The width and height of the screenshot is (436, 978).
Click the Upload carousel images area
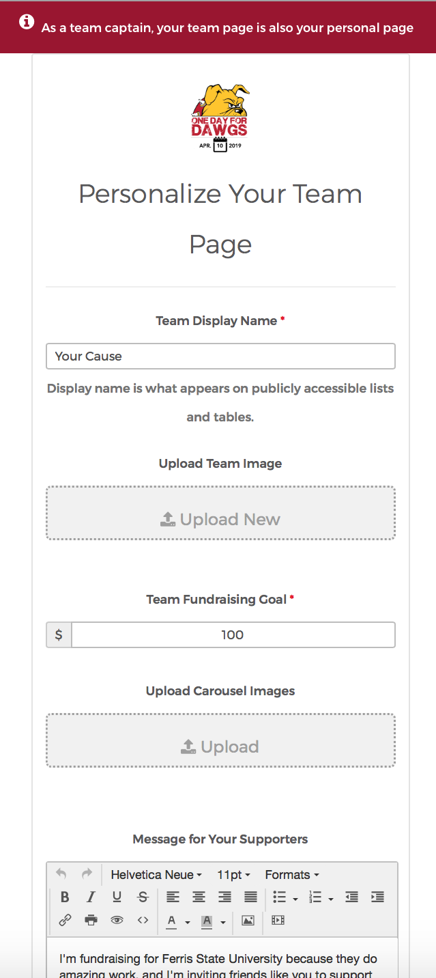click(220, 740)
